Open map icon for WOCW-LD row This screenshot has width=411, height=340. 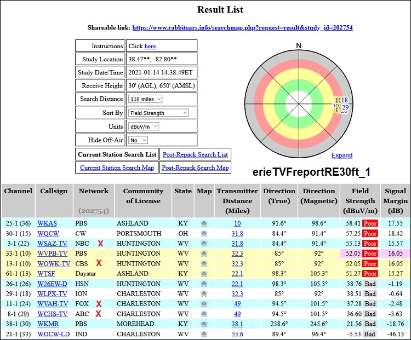204,334
